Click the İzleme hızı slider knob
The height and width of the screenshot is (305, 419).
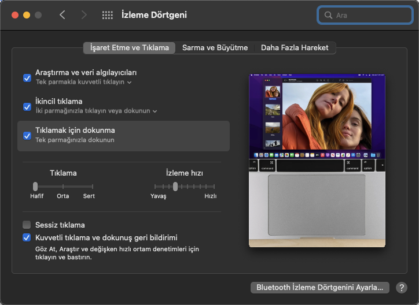click(x=175, y=186)
